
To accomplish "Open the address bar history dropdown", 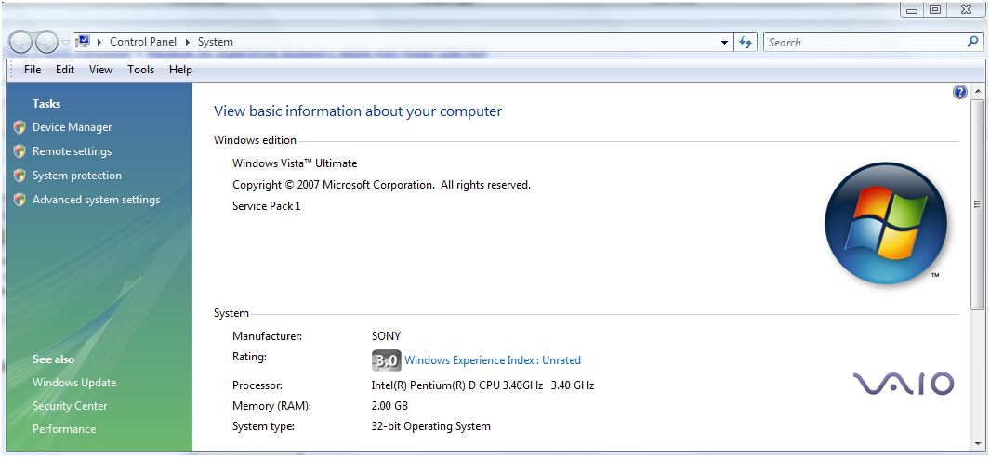I will click(724, 43).
